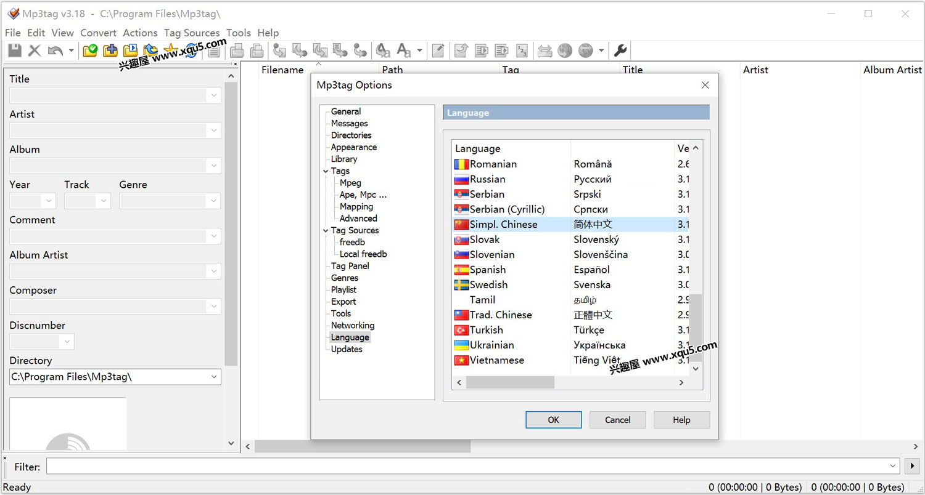
Task: Open the Tools menu
Action: point(239,33)
